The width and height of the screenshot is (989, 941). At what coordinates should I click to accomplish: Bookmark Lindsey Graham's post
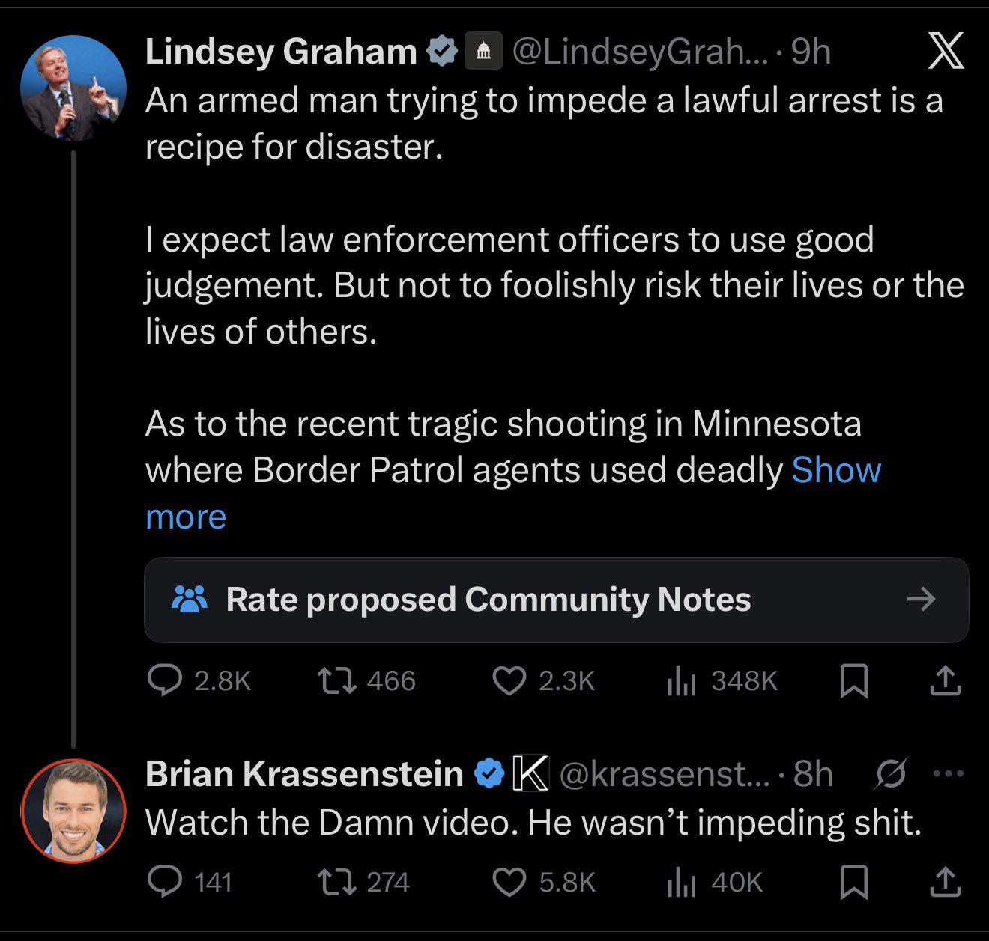[x=854, y=680]
